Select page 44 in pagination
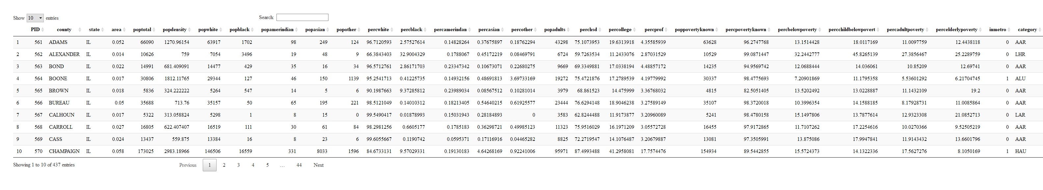The image size is (1043, 190). tap(299, 165)
